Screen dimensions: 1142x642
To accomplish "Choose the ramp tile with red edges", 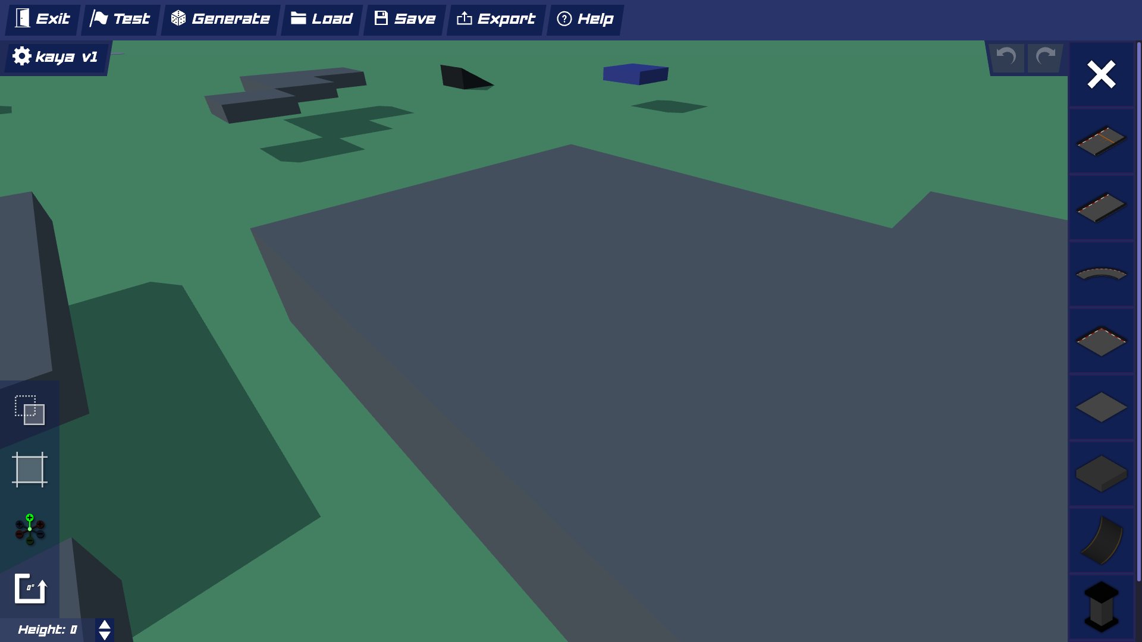I will point(1100,341).
